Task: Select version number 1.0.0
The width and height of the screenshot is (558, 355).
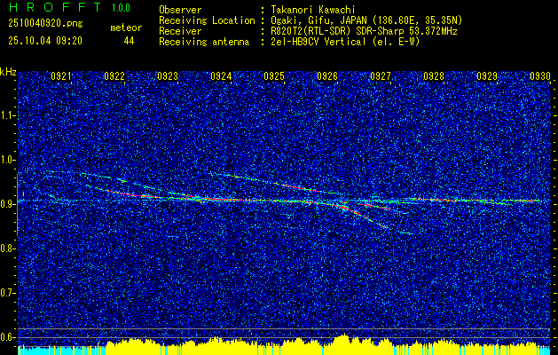Action: [x=121, y=8]
